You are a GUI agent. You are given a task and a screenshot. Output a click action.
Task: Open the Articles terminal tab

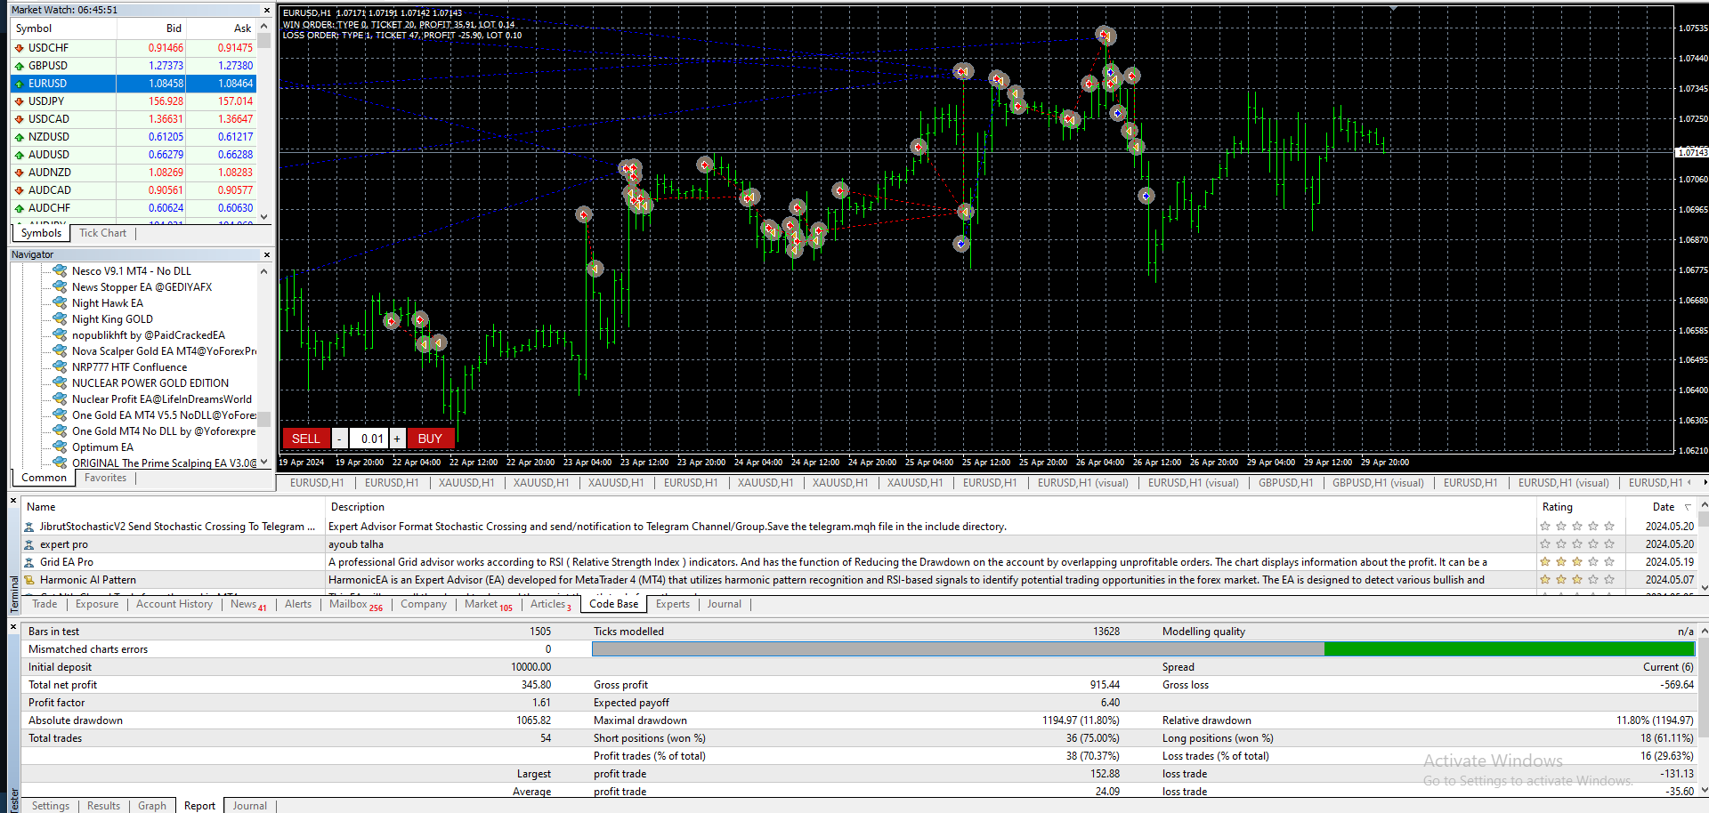[550, 604]
